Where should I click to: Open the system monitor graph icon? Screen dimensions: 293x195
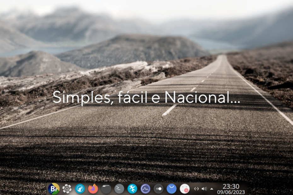click(x=145, y=189)
